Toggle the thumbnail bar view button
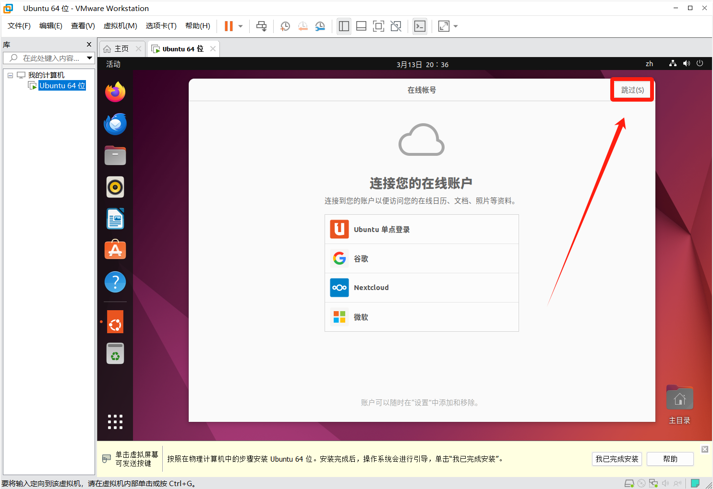The image size is (713, 489). (361, 26)
